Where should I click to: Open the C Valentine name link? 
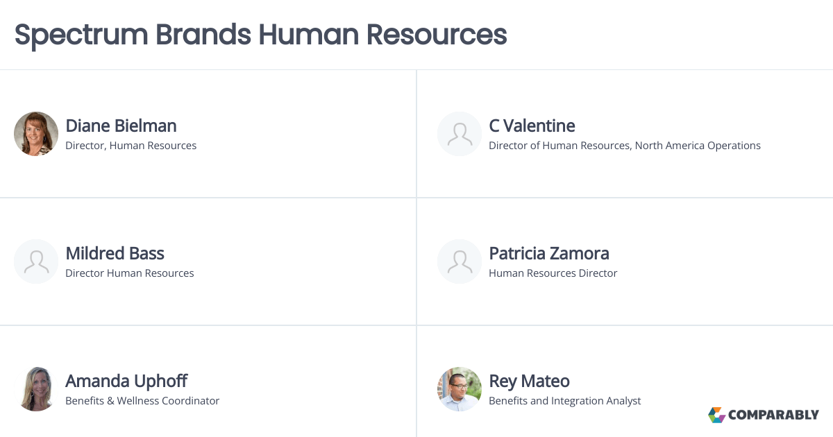coord(532,126)
